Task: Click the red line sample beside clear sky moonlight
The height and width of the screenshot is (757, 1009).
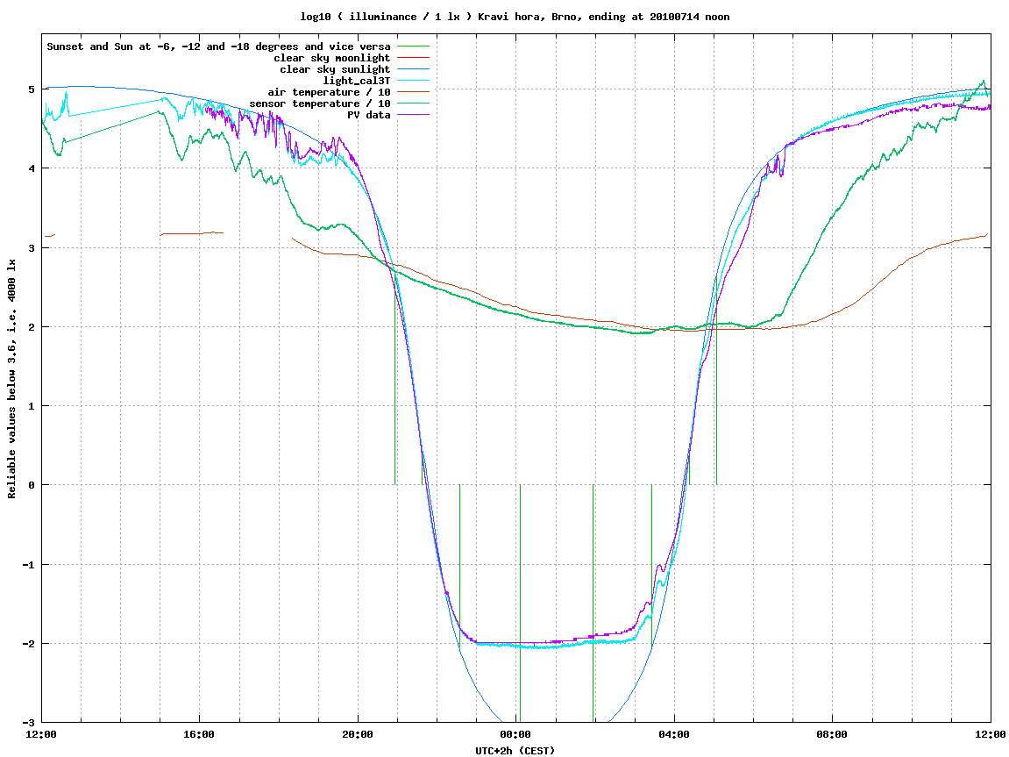Action: point(413,58)
